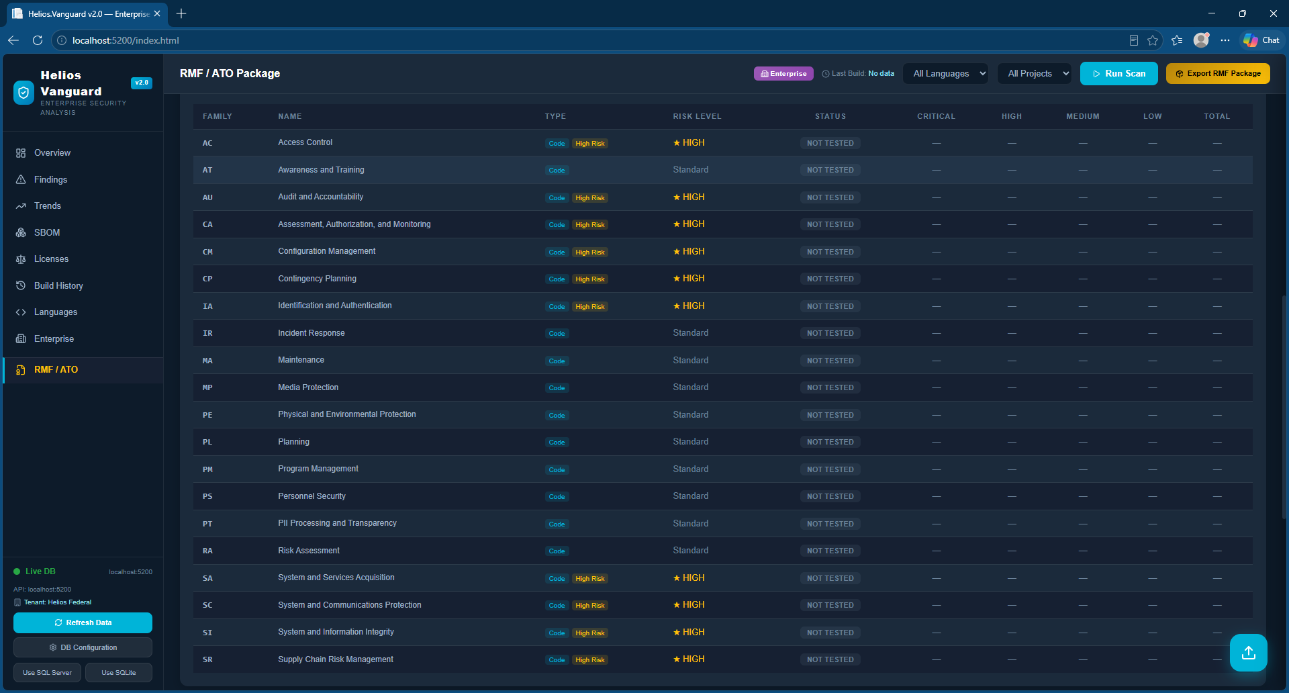Click the Enterprise badge in header
This screenshot has height=693, width=1289.
[x=783, y=74]
